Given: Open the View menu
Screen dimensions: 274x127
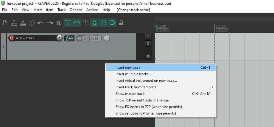Looking at the screenshot, I should [25, 10].
